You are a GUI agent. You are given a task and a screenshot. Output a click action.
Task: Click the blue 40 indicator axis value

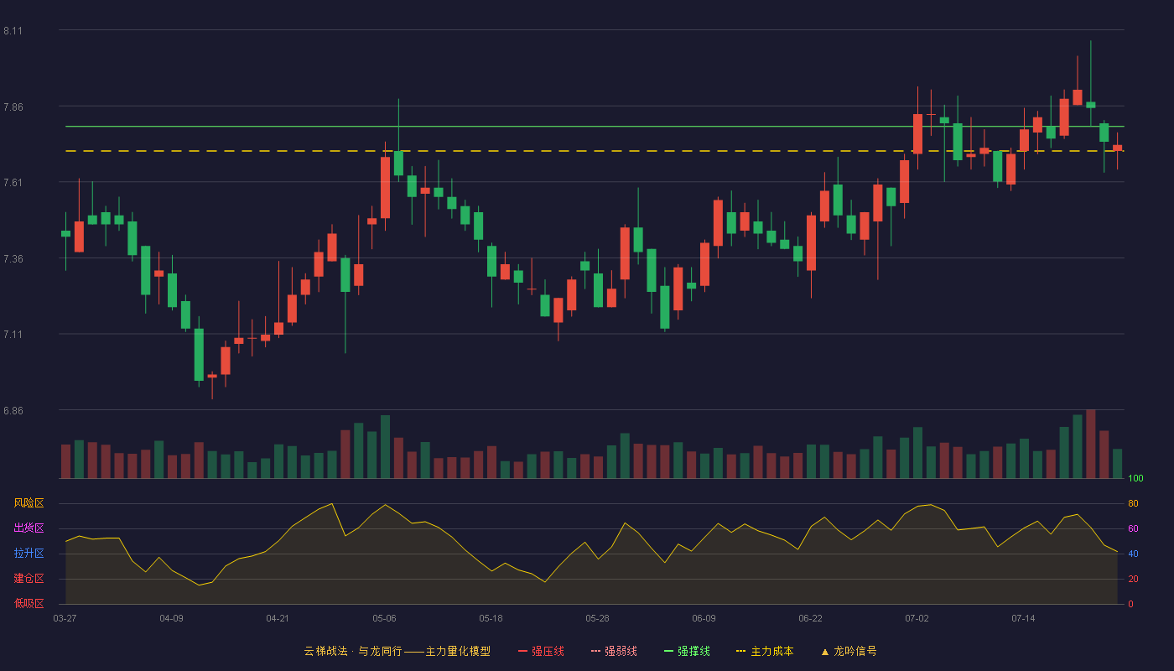click(1133, 554)
